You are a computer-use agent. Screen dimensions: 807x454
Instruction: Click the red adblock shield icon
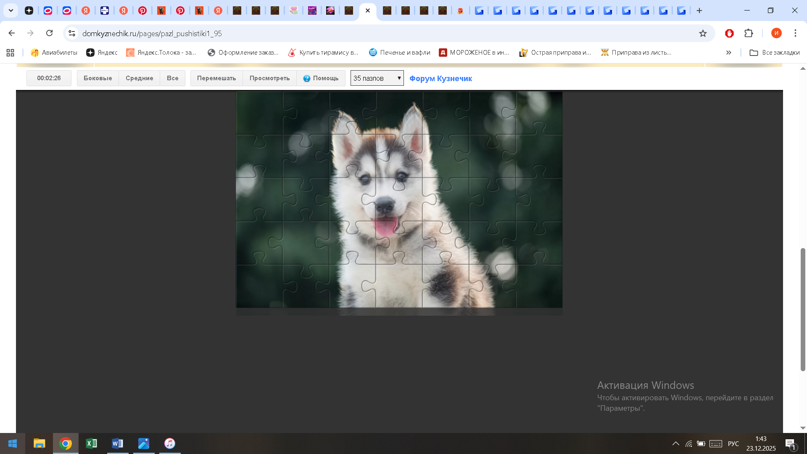point(729,33)
